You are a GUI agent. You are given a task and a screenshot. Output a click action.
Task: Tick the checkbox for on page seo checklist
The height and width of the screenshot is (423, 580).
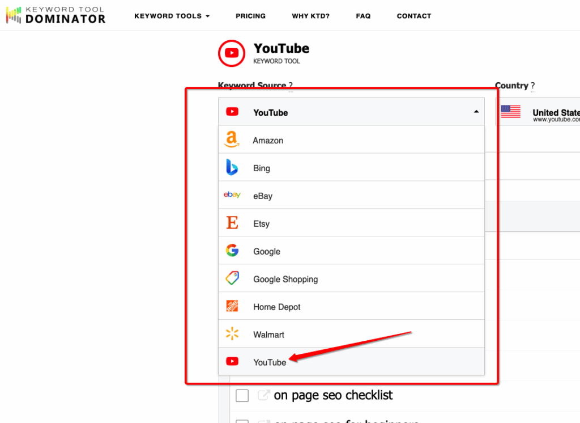(x=242, y=396)
